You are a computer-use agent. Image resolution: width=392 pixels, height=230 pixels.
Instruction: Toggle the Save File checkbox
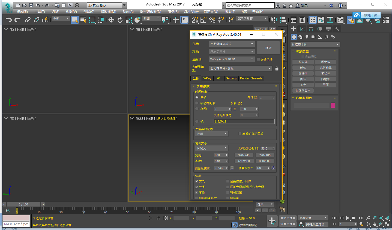pyautogui.click(x=258, y=59)
